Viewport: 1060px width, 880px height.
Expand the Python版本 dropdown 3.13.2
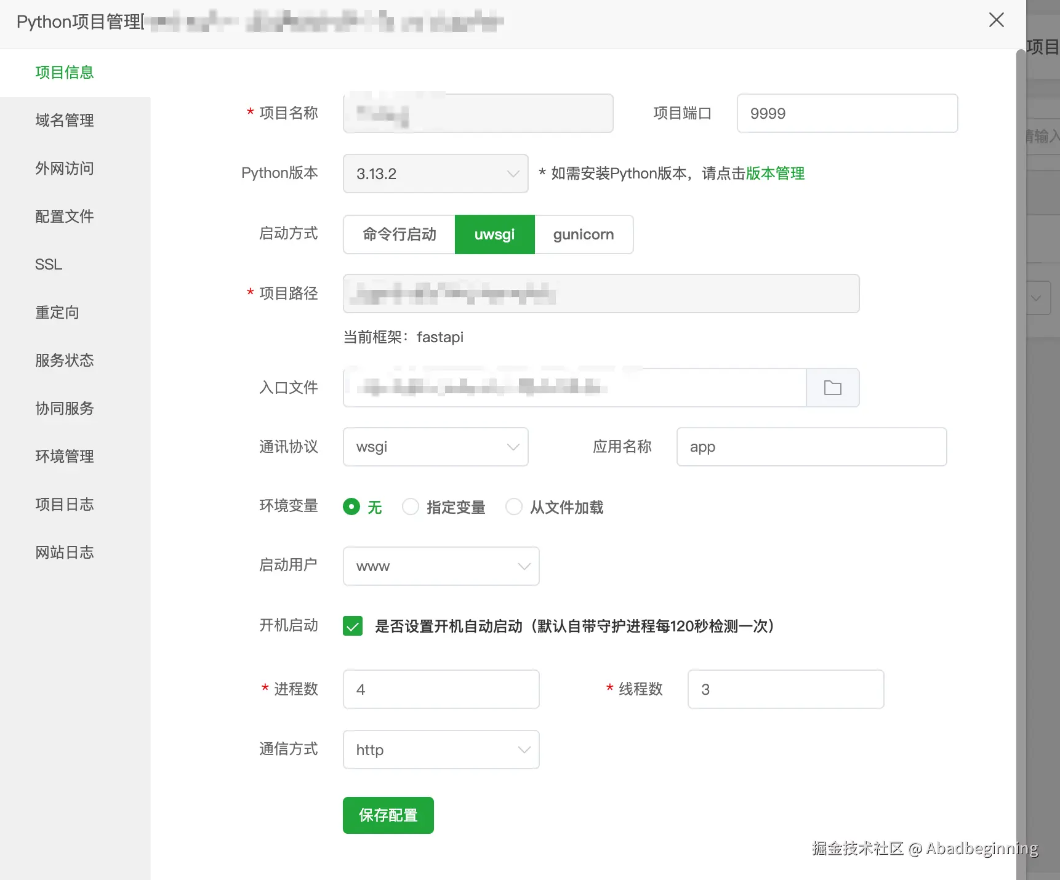(x=436, y=174)
